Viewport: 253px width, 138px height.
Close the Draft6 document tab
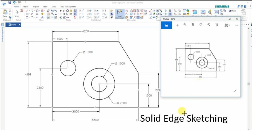click(20, 25)
